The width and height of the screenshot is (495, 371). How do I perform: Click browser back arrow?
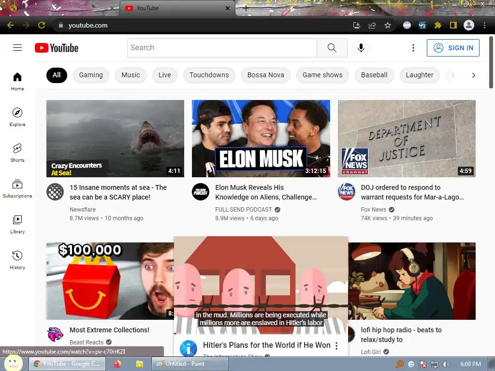pyautogui.click(x=11, y=25)
